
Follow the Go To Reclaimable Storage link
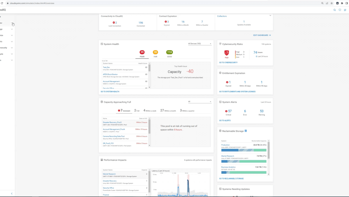click(231, 179)
